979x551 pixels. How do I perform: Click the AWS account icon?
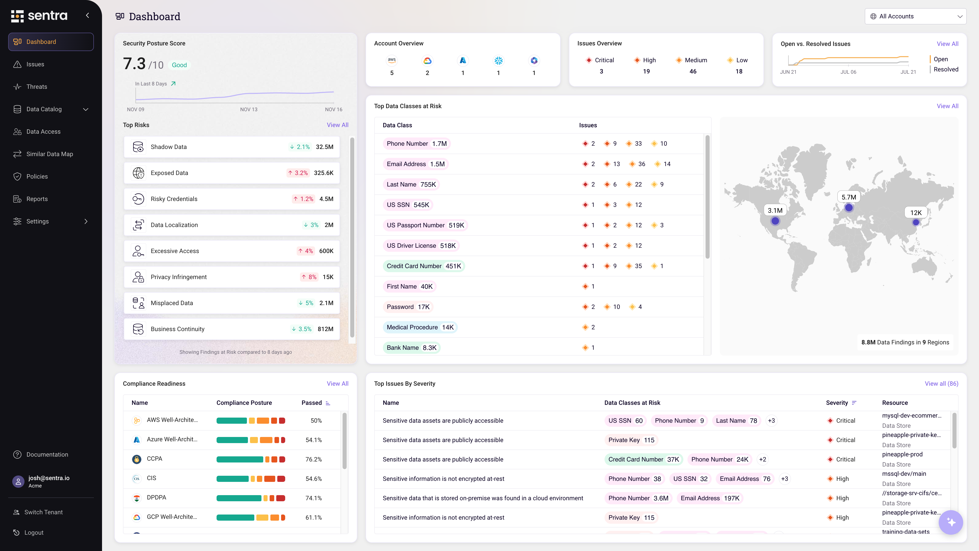[392, 60]
